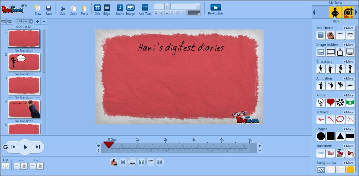Expand More options for Characters

pos(348,62)
